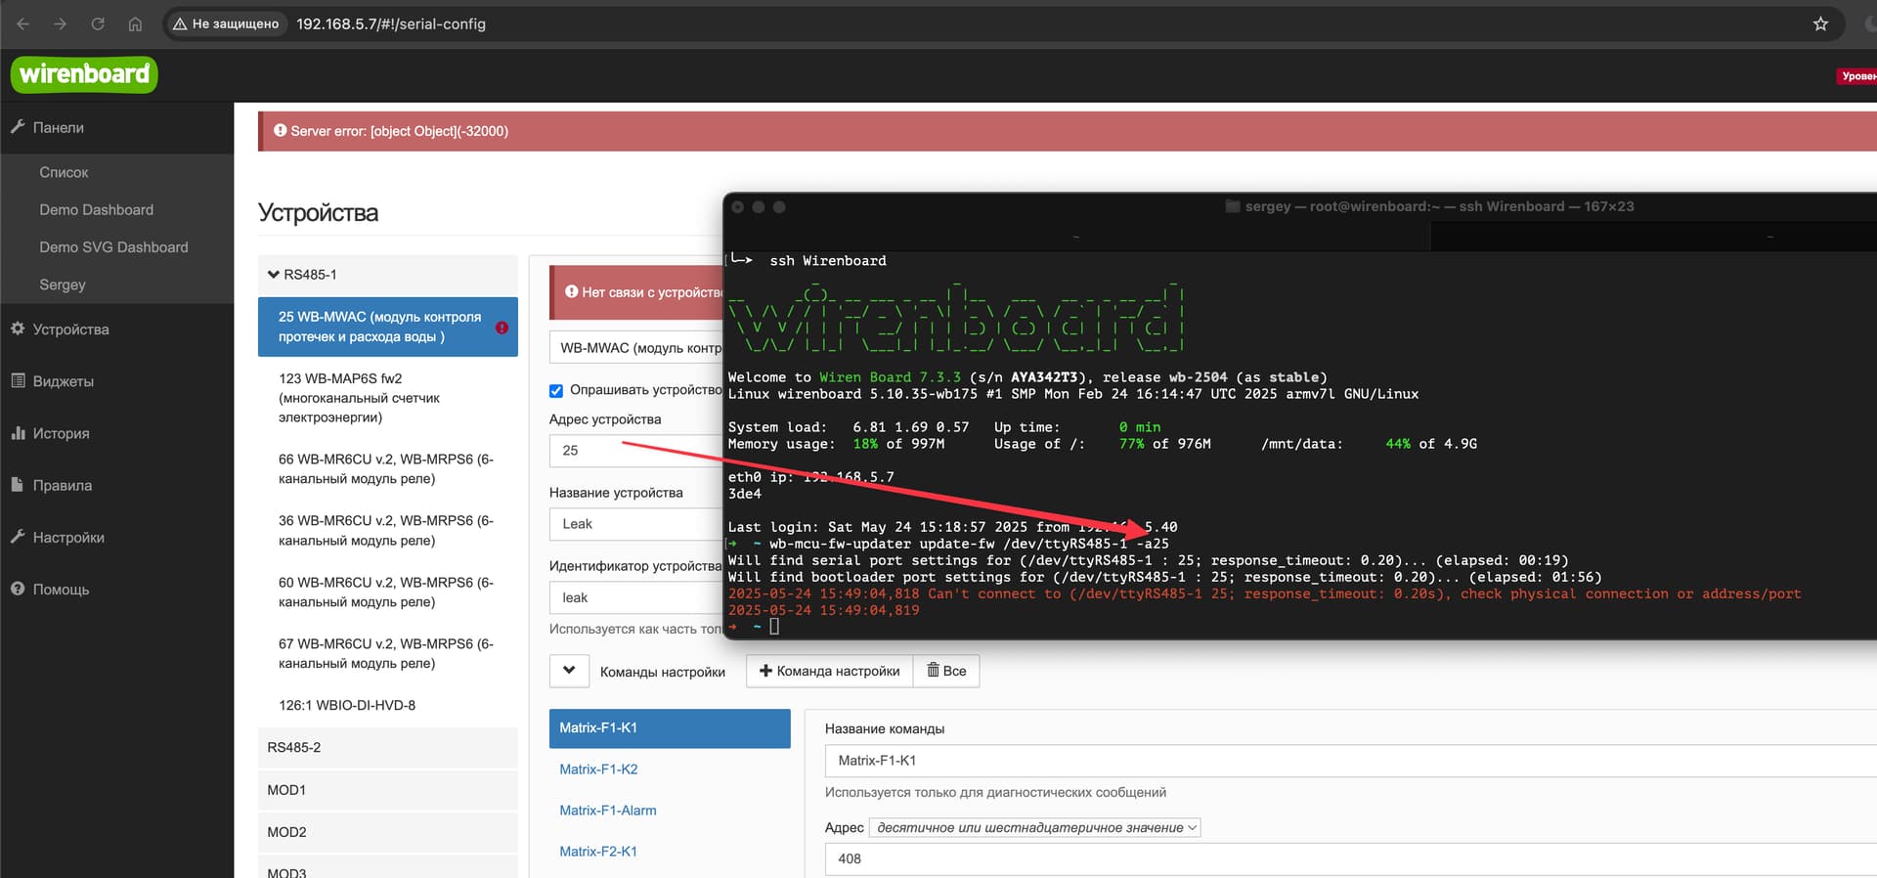This screenshot has width=1877, height=878.
Task: Toggle the Опрашивать устройство checkbox
Action: point(556,390)
